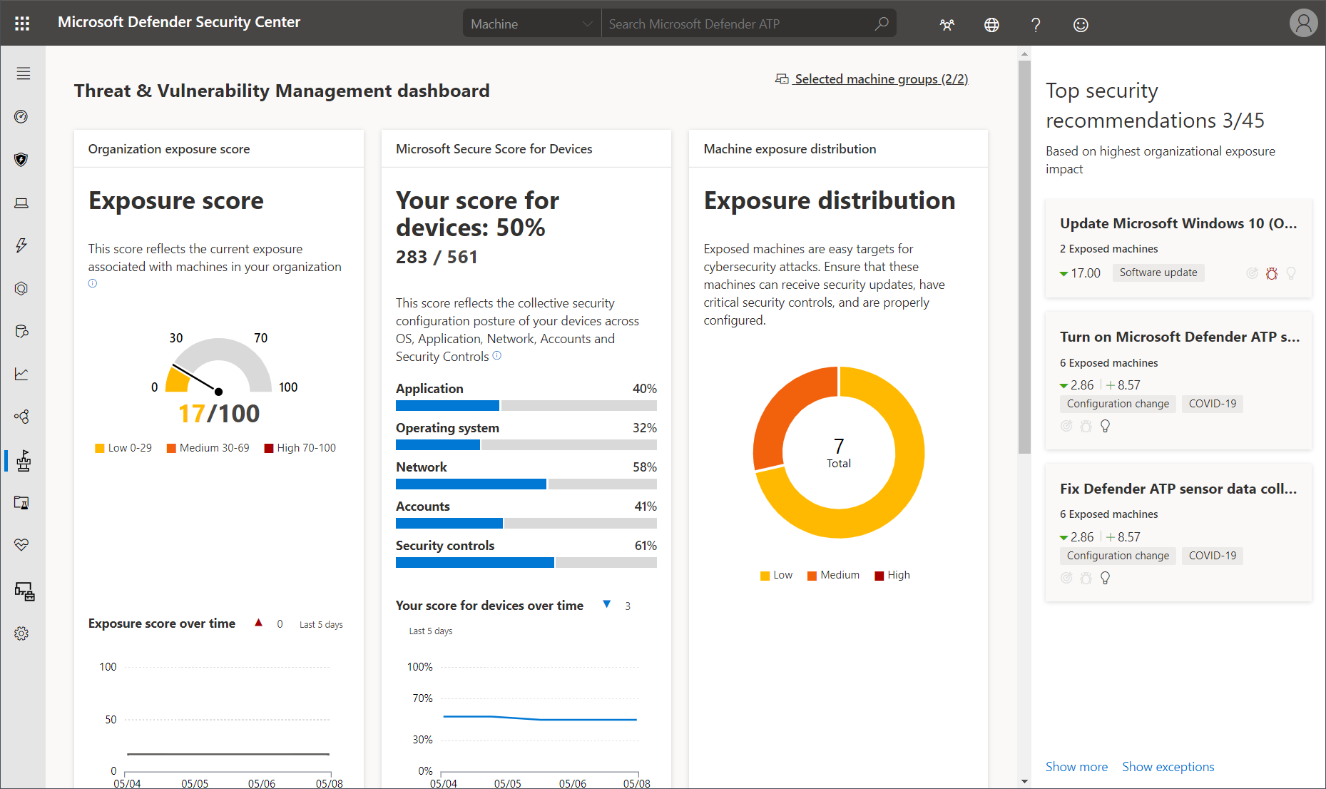Click the Security controls progress bar
This screenshot has height=789, width=1326.
click(526, 563)
